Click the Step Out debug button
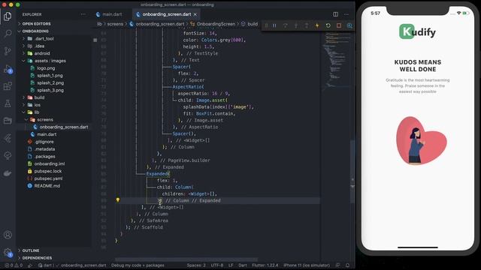The height and width of the screenshot is (270, 481). (307, 25)
